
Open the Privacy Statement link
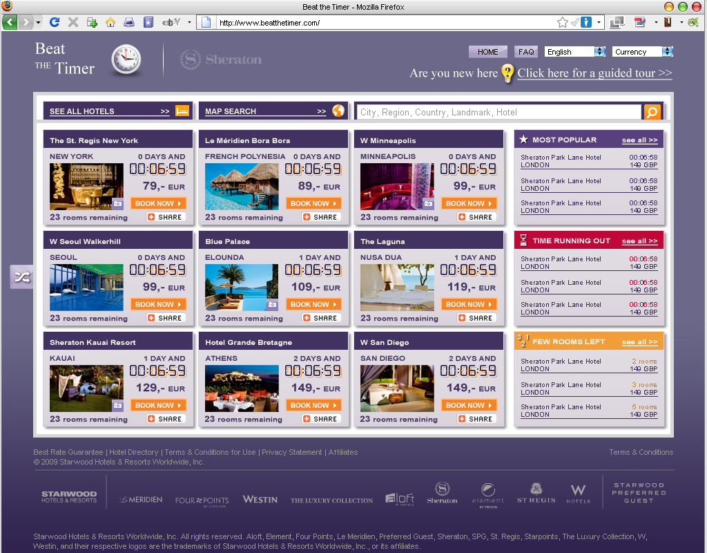click(x=292, y=452)
